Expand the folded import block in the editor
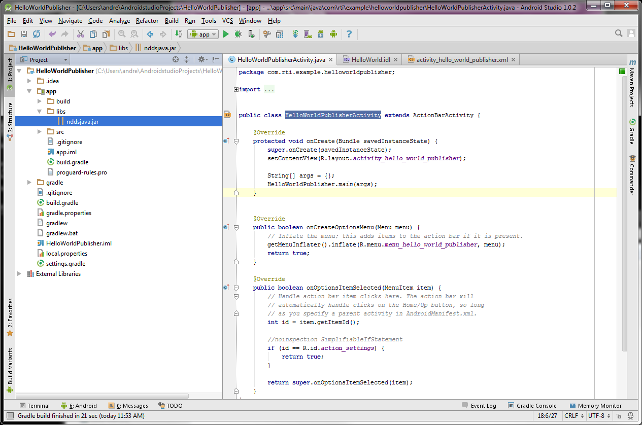The image size is (642, 425). pyautogui.click(x=236, y=90)
